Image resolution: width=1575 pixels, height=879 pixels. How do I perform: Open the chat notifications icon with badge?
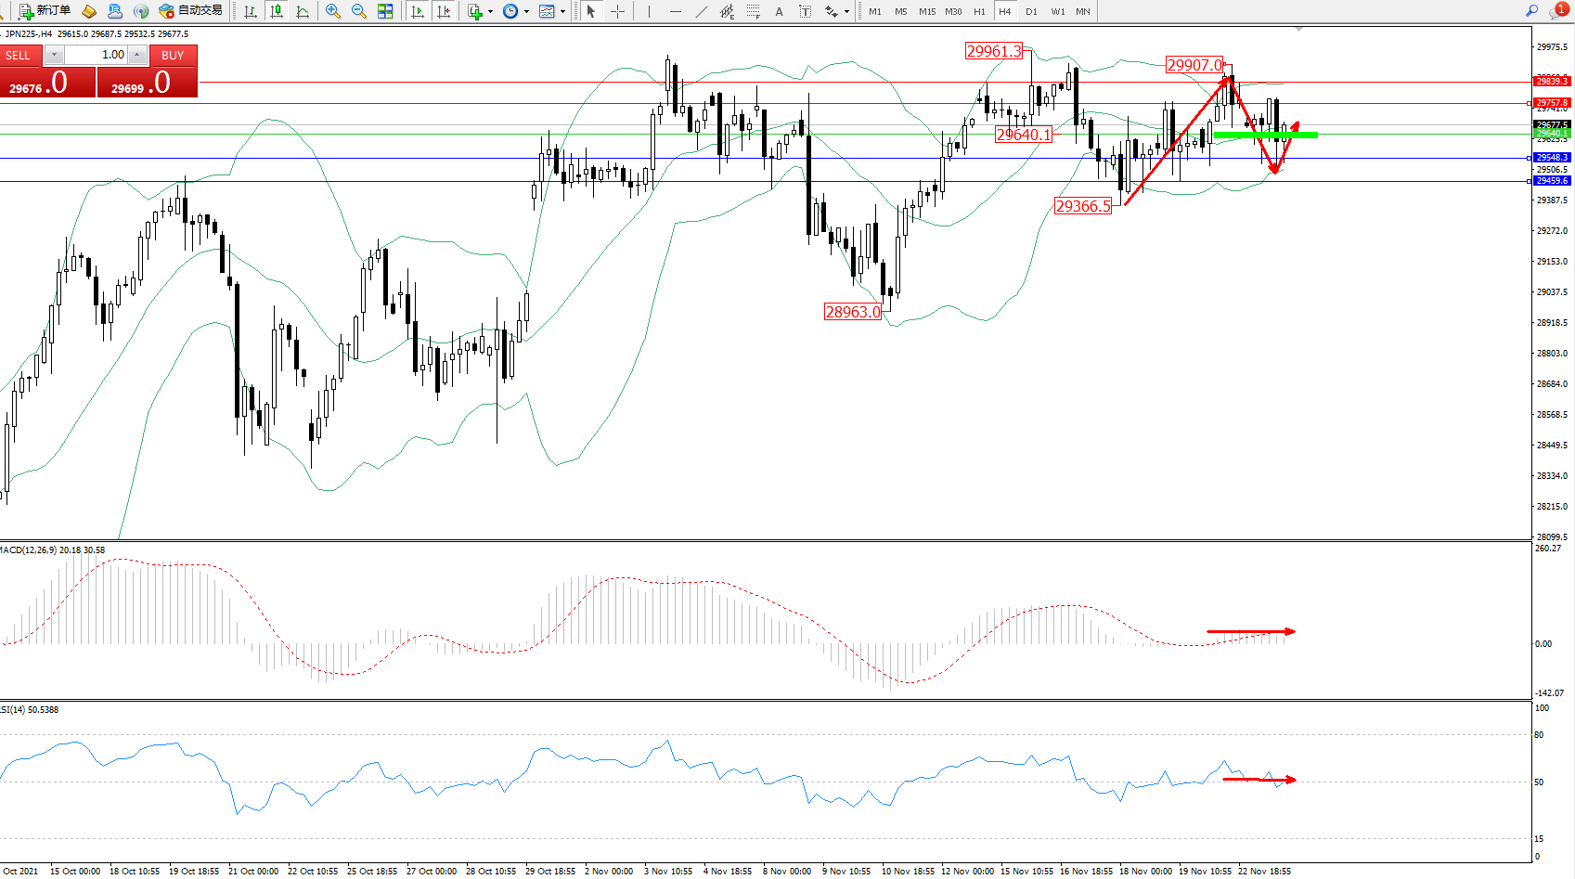point(1557,11)
